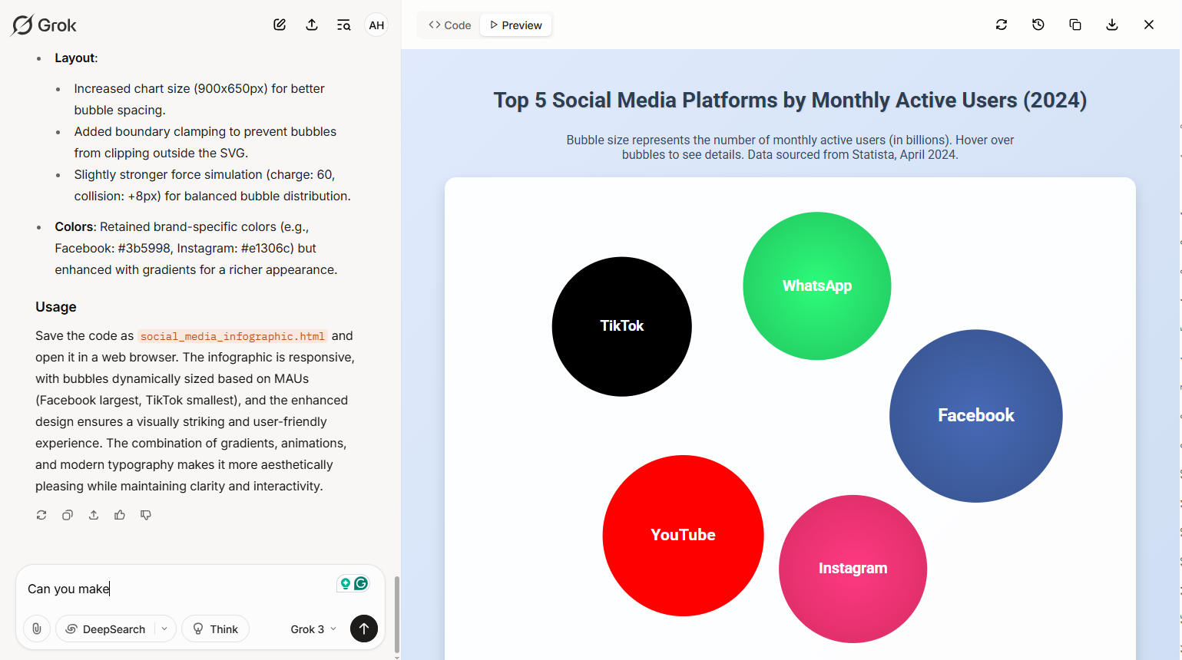Refresh the preview panel

click(x=1002, y=25)
